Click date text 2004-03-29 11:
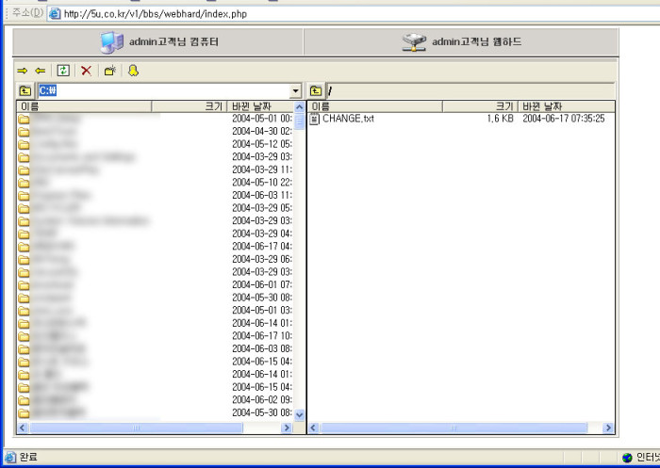The height and width of the screenshot is (468, 660). [262, 169]
